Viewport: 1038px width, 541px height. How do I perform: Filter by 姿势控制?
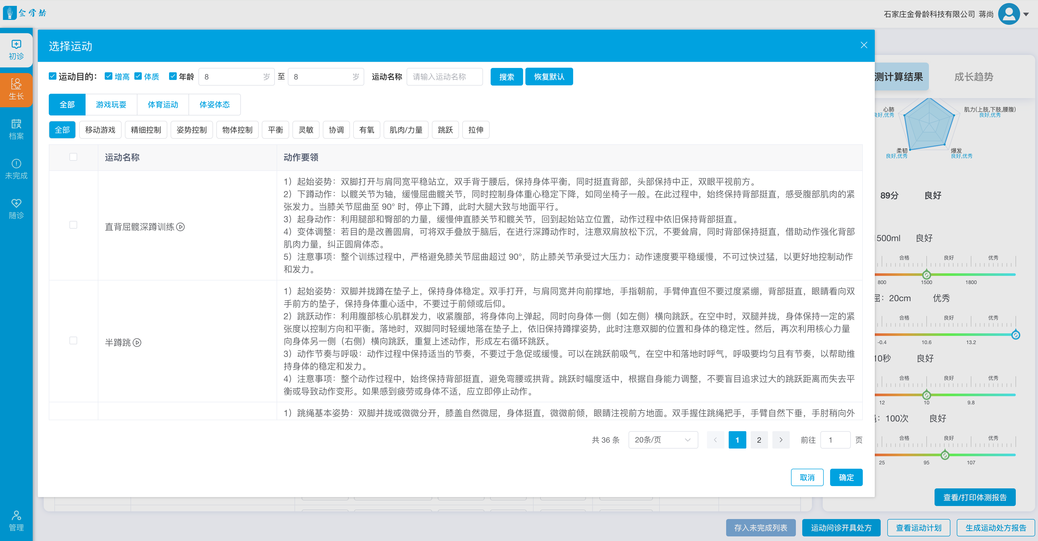(x=191, y=130)
